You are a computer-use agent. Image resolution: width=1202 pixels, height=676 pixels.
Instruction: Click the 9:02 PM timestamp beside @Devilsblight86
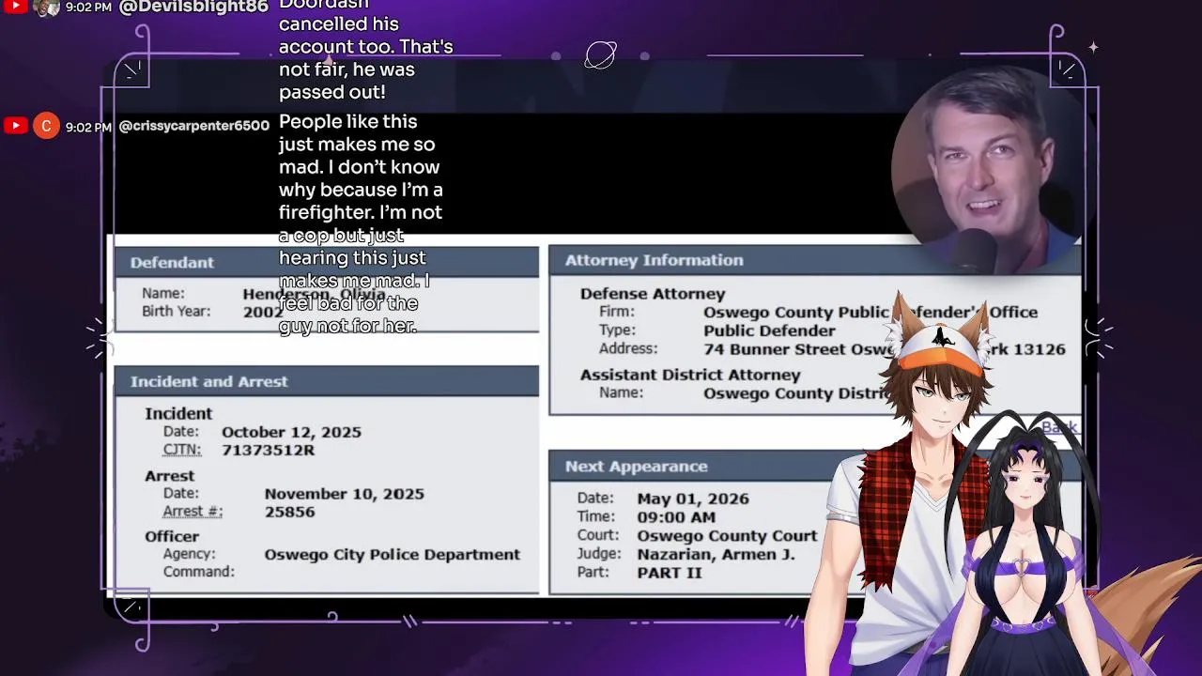coord(88,7)
